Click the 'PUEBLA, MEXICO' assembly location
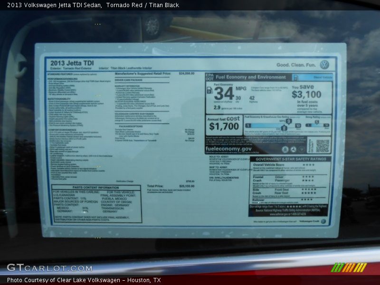 click(114, 199)
